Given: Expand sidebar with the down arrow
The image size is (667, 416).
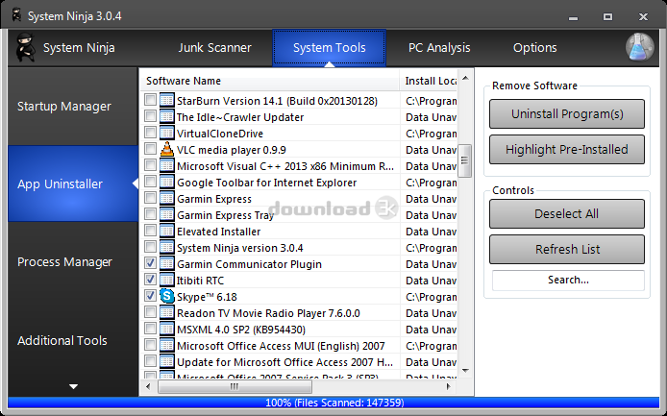Looking at the screenshot, I should point(74,386).
